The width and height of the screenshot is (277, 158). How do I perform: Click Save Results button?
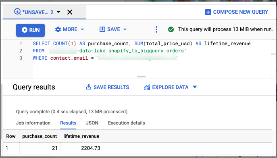108,87
